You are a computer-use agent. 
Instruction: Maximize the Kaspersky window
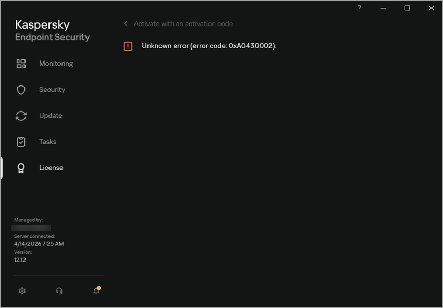pyautogui.click(x=407, y=8)
